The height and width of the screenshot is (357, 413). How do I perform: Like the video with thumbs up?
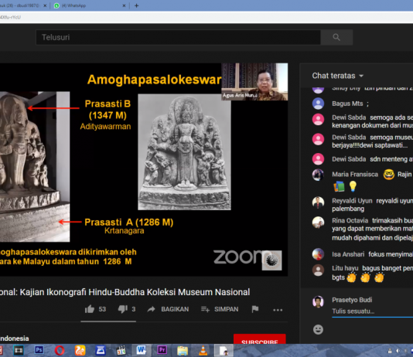tap(90, 309)
